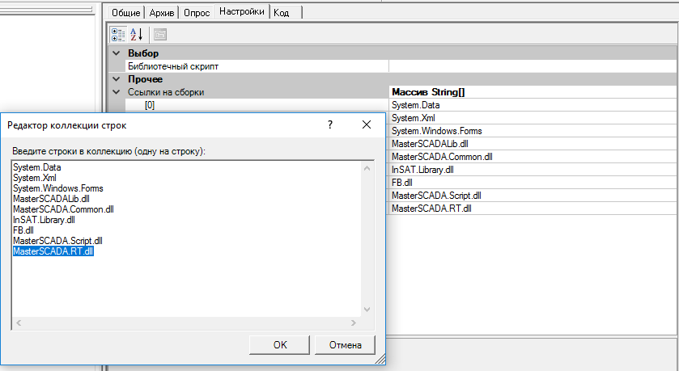Screen dimensions: 679x371
Task: Place cursor on System.Data line in editor
Action: point(37,167)
